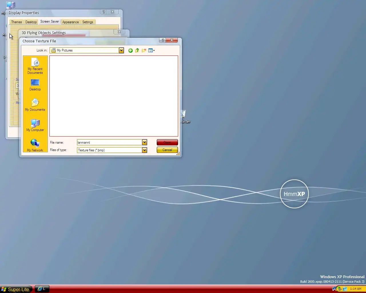This screenshot has height=293, width=366.
Task: Click the resize grip of the file dialog
Action: [178, 154]
